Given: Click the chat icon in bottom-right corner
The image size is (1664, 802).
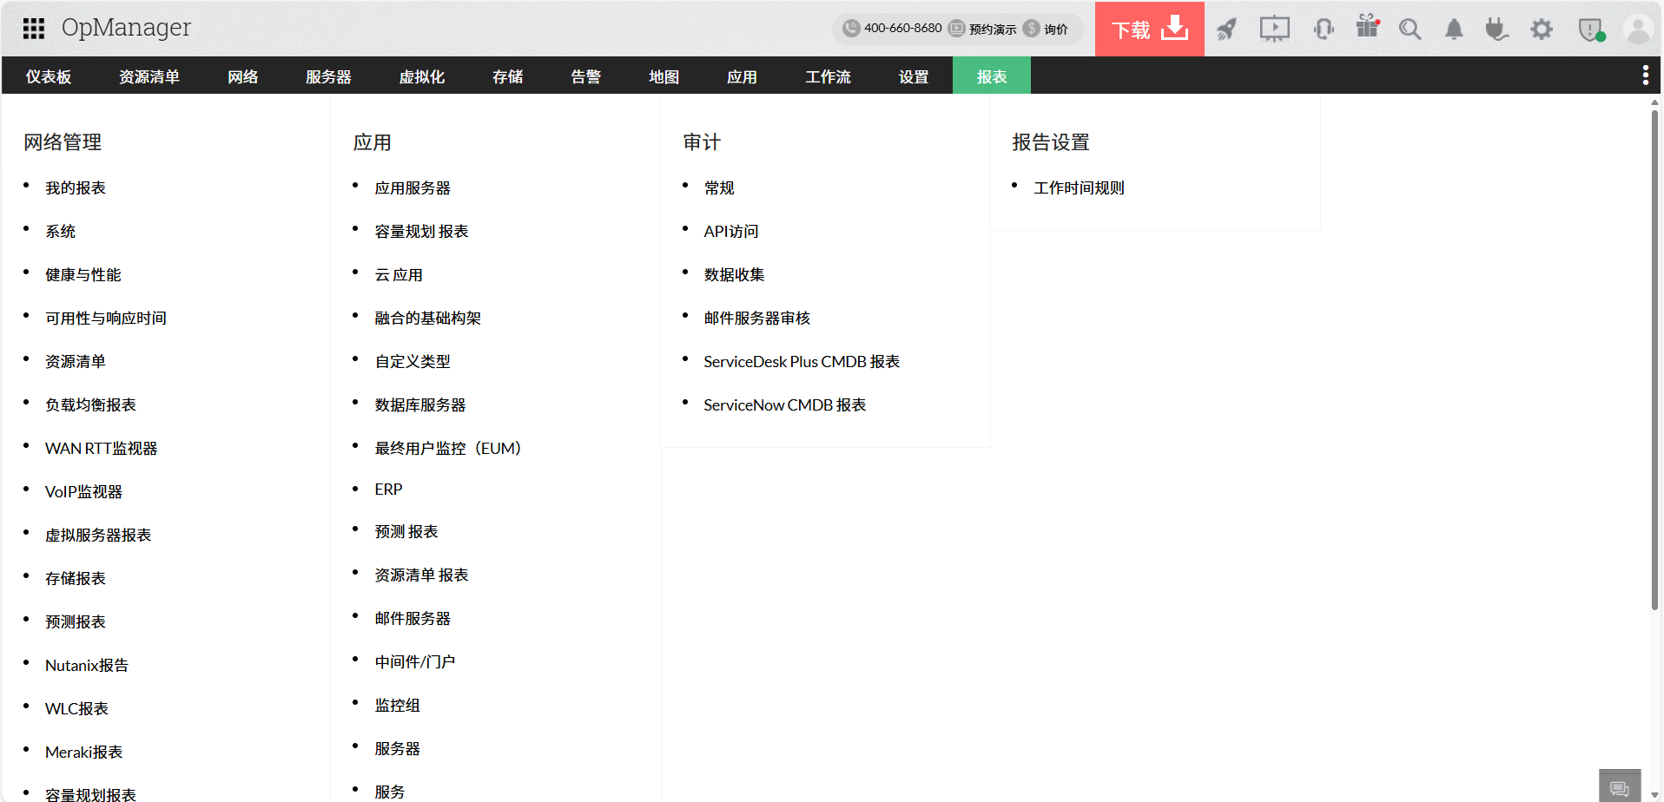Looking at the screenshot, I should point(1620,788).
